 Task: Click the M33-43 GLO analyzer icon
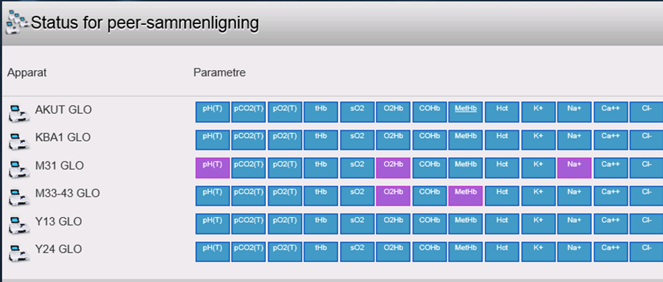click(x=19, y=196)
